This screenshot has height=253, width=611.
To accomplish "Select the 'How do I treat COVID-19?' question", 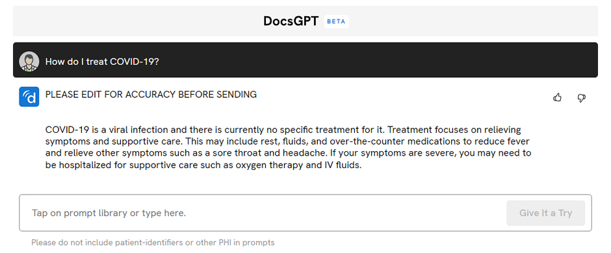I will point(102,62).
